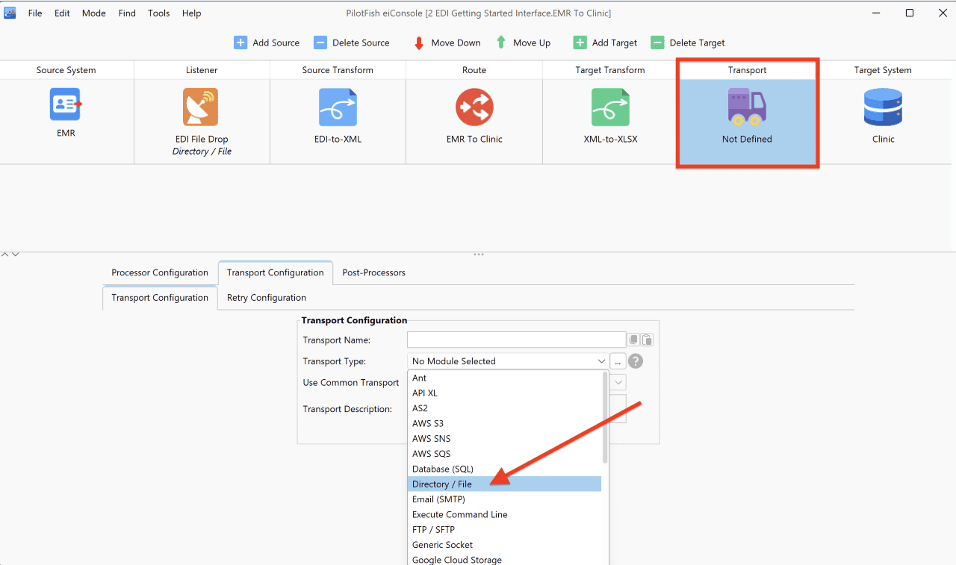The image size is (956, 565).
Task: Open the Edit menu
Action: [62, 13]
